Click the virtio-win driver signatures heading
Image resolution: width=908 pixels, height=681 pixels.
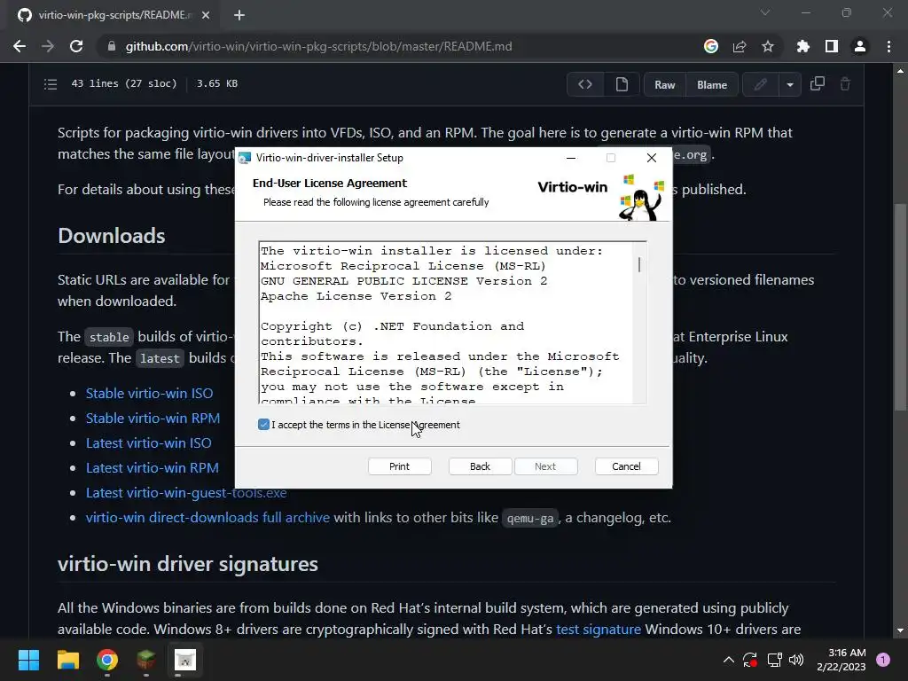[x=188, y=564]
